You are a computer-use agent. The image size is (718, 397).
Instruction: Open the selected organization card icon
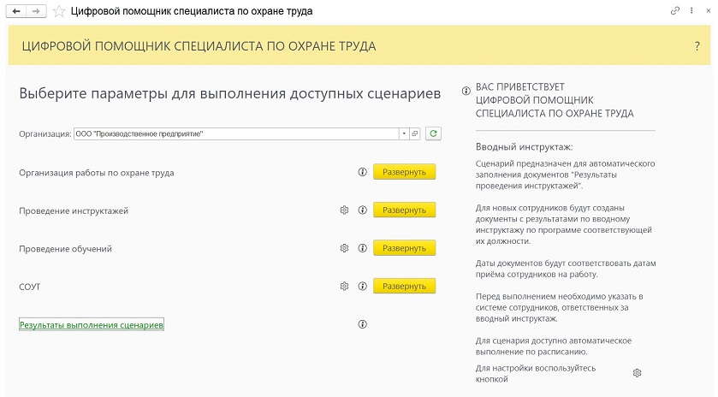tap(415, 133)
